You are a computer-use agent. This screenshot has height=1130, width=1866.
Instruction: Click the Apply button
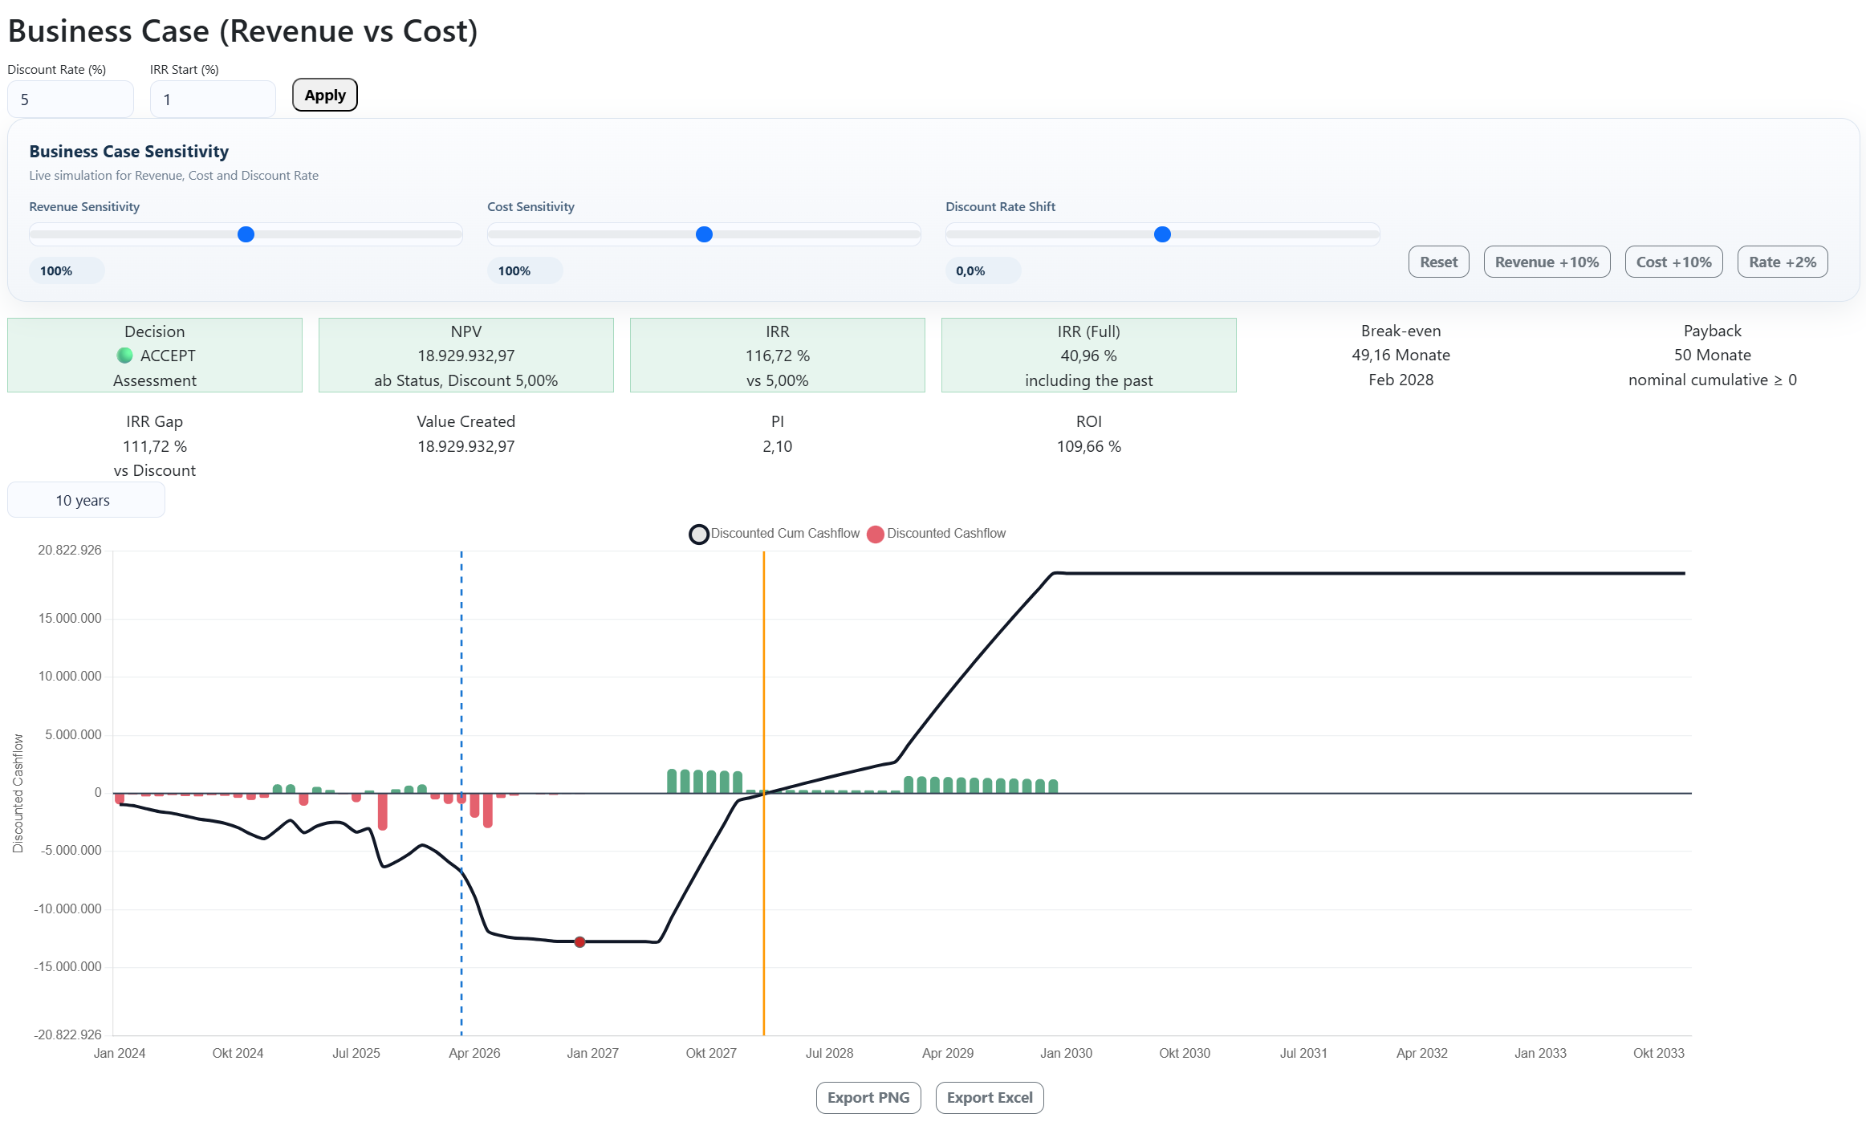pyautogui.click(x=324, y=95)
